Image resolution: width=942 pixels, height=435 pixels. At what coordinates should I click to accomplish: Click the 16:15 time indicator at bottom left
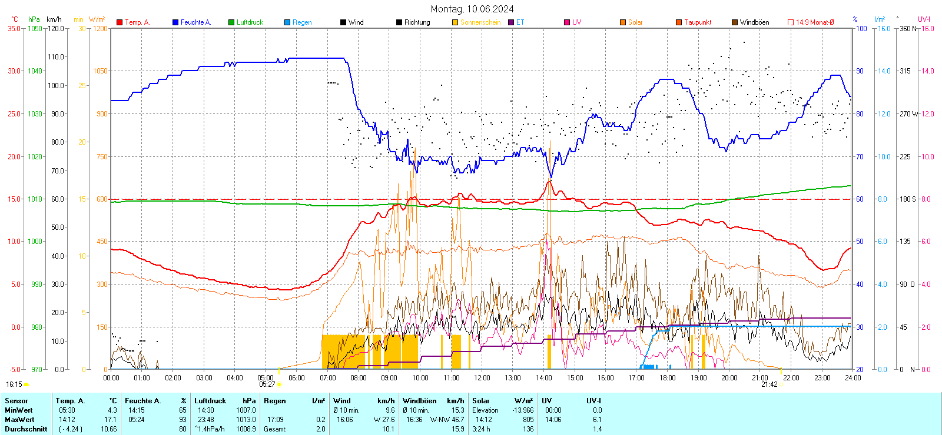click(x=14, y=384)
